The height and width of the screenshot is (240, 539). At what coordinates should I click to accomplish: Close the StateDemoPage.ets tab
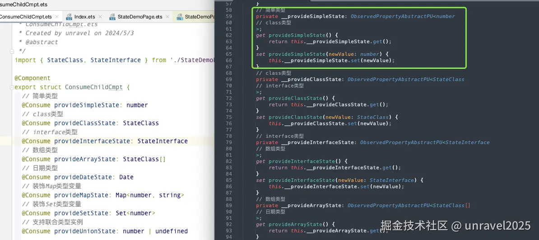(167, 17)
